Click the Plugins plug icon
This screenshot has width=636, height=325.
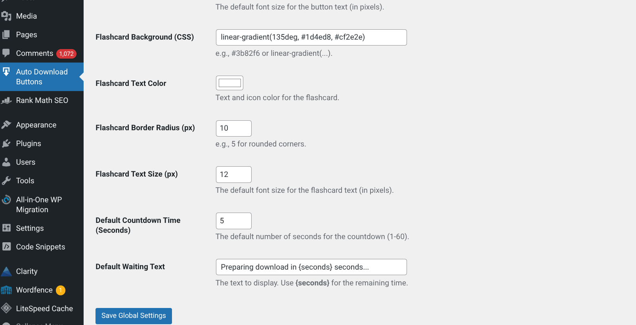(6, 143)
